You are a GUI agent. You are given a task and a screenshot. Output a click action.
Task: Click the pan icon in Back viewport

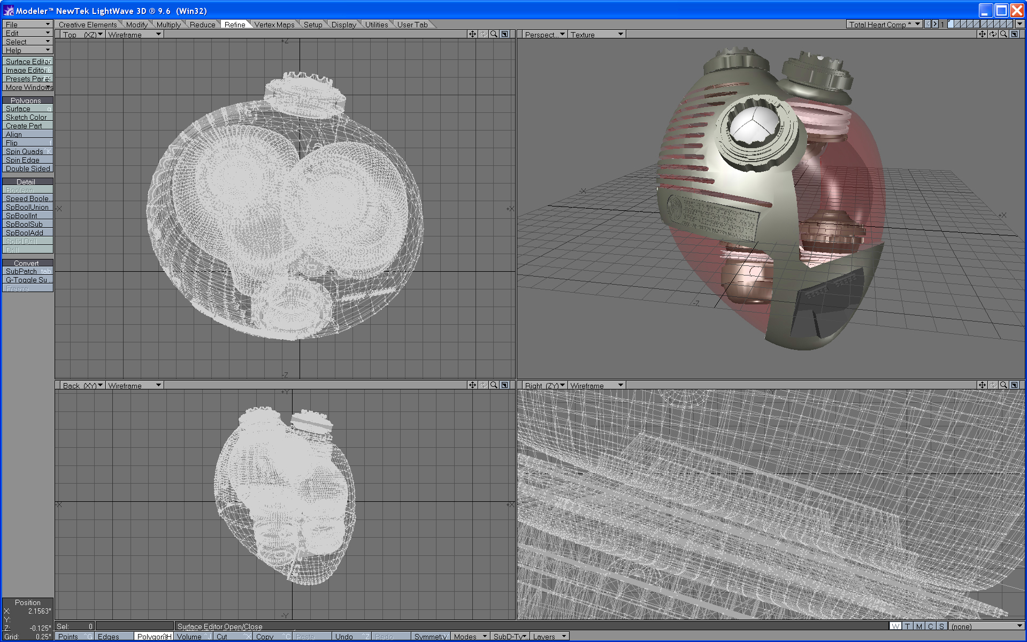pyautogui.click(x=472, y=385)
